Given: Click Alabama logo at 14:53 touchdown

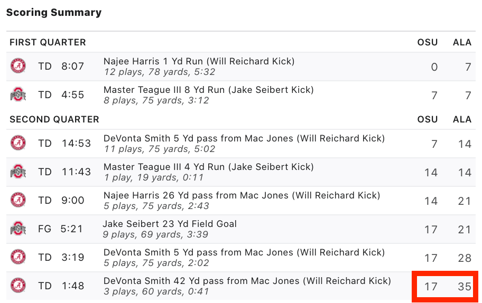Looking at the screenshot, I should pos(18,143).
